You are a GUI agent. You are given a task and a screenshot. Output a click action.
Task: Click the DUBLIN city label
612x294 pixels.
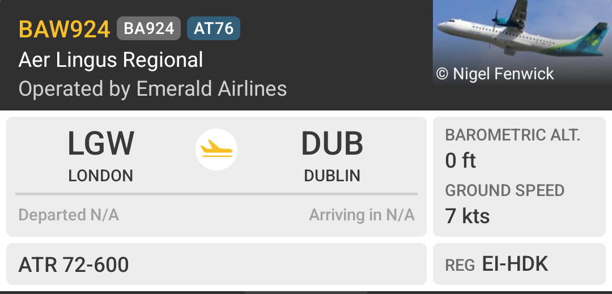pos(332,176)
